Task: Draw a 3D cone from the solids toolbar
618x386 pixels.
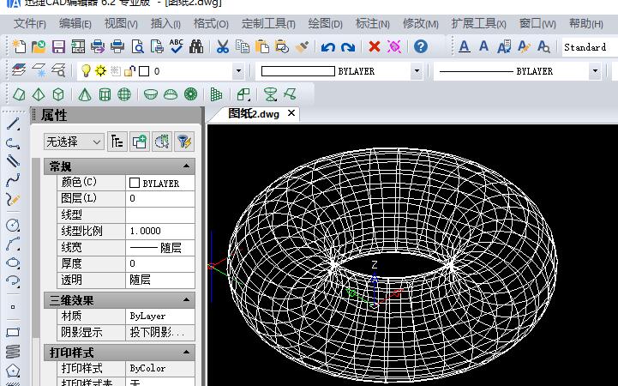Action: (x=85, y=94)
